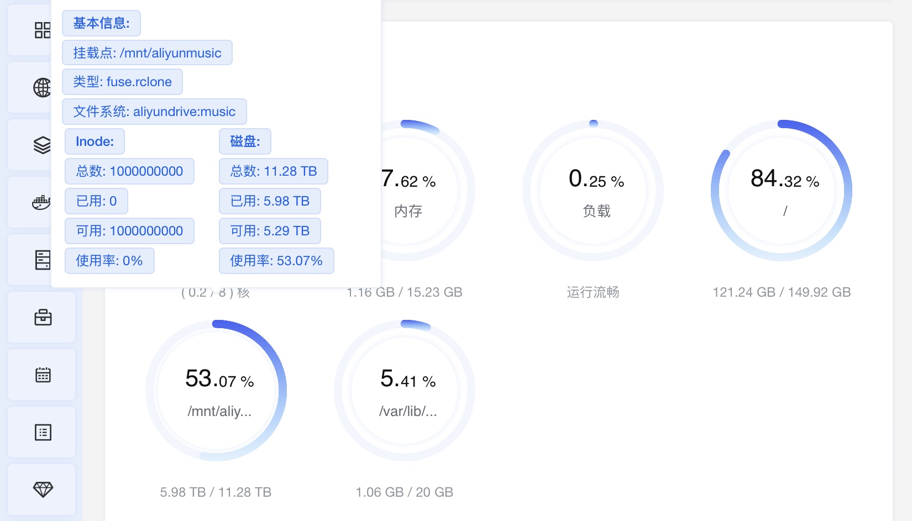The width and height of the screenshot is (912, 521).
Task: Select the list log sidebar icon
Action: (43, 432)
